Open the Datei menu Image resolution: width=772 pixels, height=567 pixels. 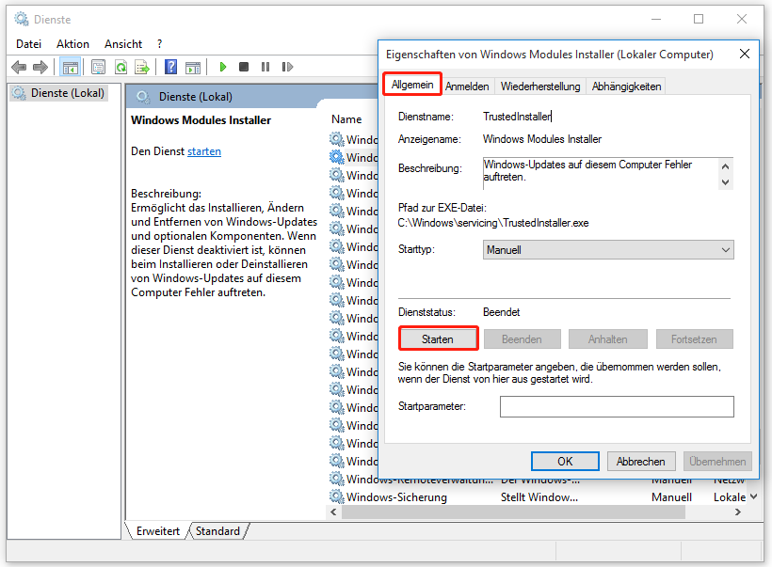click(28, 44)
